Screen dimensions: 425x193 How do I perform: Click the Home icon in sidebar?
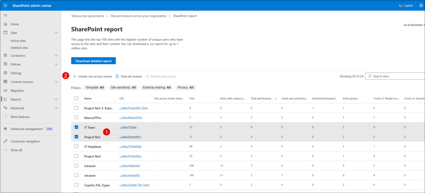[5, 24]
